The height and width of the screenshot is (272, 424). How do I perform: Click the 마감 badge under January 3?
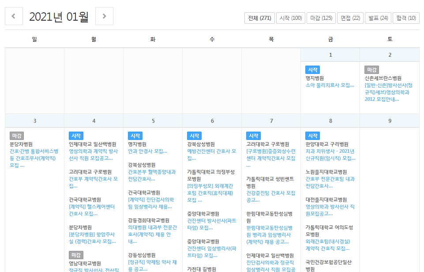(x=17, y=136)
